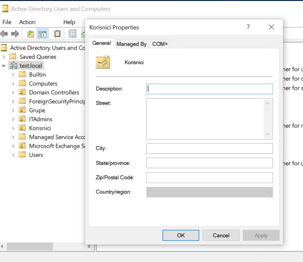The width and height of the screenshot is (303, 262).
Task: Click the ITAdmins OU icon
Action: (22, 119)
